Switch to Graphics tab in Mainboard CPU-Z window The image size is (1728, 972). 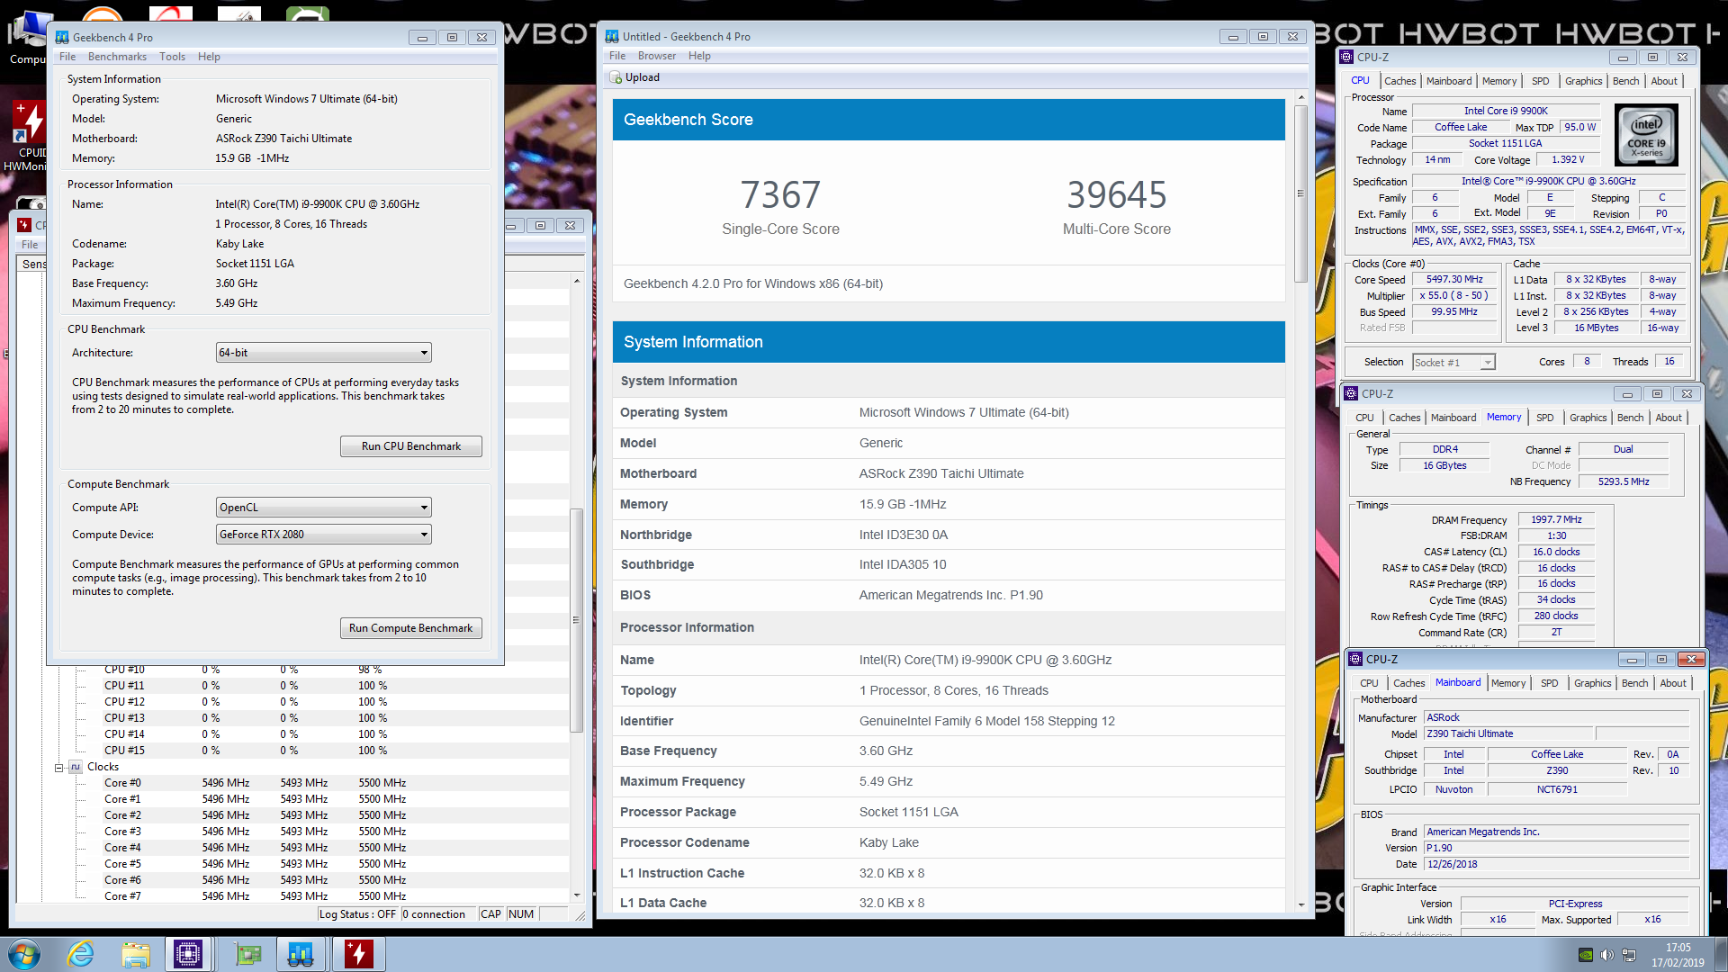pos(1592,683)
